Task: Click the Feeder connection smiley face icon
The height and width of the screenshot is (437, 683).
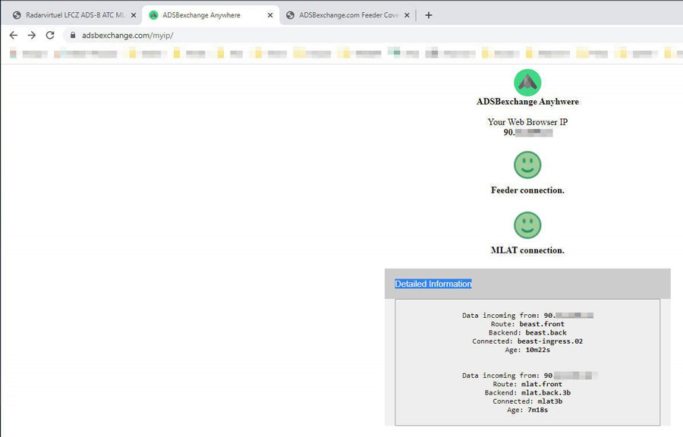Action: 527,165
